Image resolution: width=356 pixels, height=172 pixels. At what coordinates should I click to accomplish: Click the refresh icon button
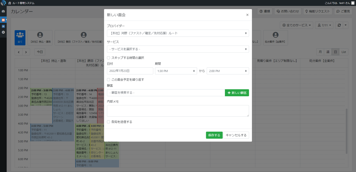coord(339,25)
